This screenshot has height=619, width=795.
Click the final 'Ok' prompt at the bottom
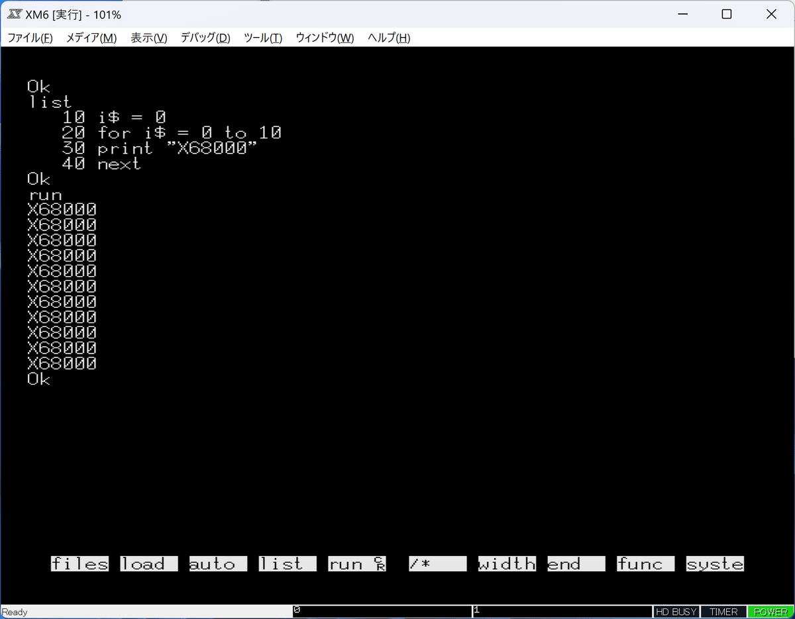pyautogui.click(x=38, y=379)
